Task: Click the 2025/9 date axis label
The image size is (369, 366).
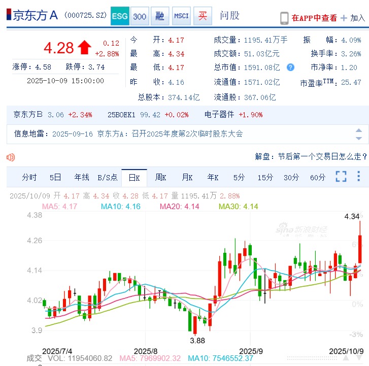Action: (x=251, y=351)
